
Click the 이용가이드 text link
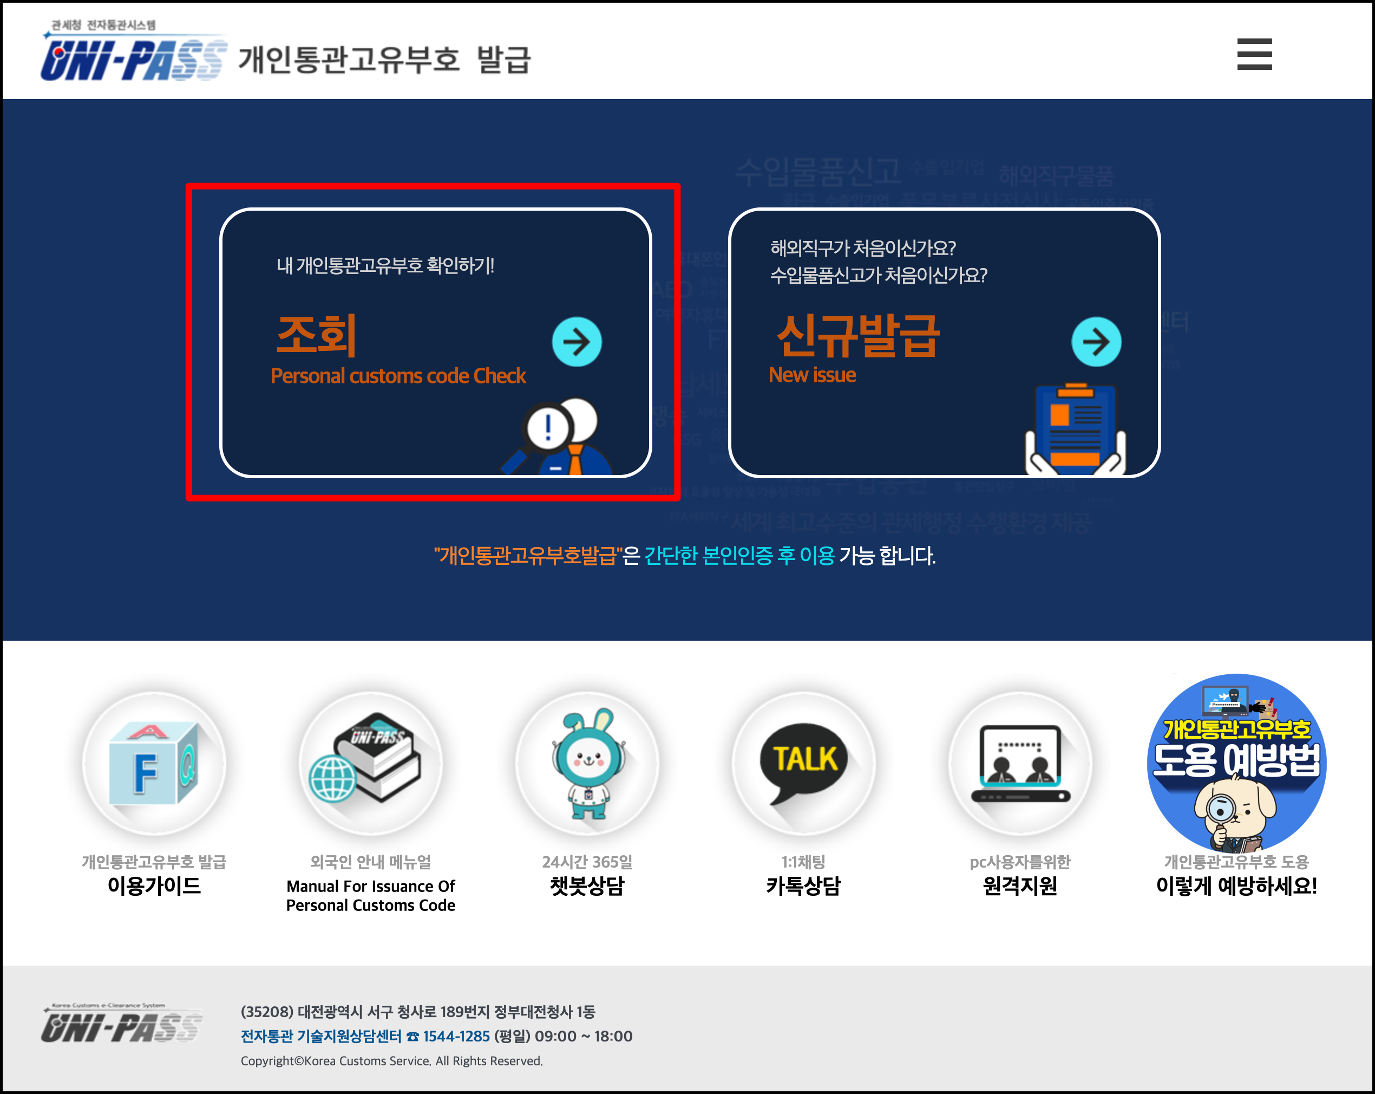154,885
